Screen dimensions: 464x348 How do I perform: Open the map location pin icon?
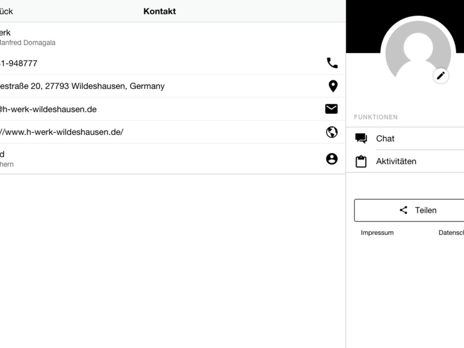pyautogui.click(x=333, y=86)
